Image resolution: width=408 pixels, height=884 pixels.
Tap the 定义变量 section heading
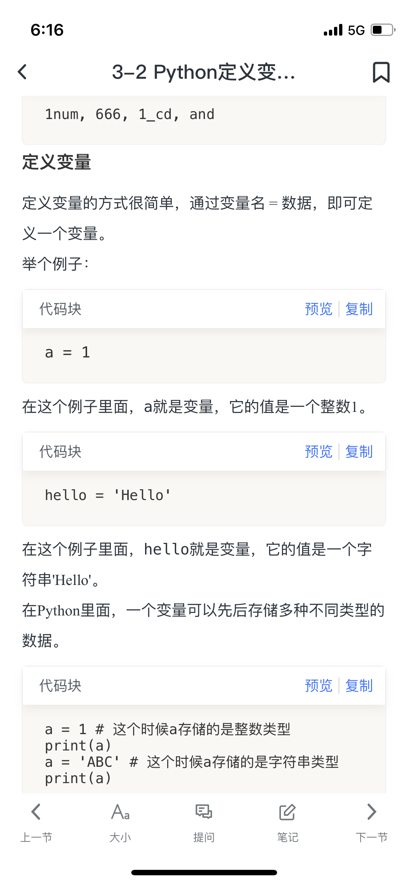(x=57, y=162)
